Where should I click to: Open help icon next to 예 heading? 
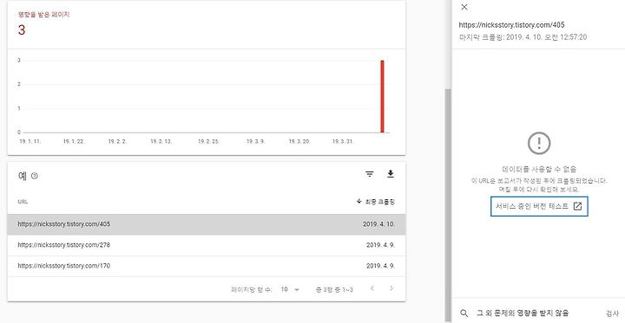click(35, 176)
